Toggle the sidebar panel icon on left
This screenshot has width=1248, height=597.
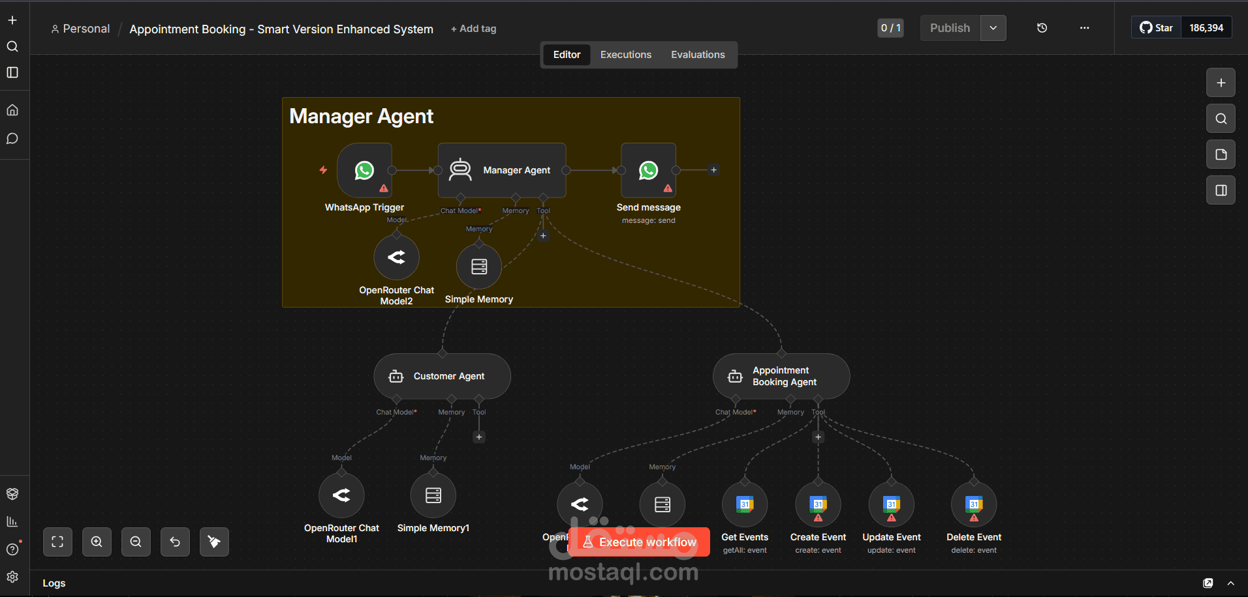(x=12, y=72)
